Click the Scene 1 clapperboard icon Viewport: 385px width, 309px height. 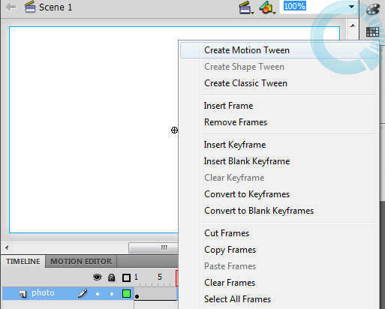[30, 7]
